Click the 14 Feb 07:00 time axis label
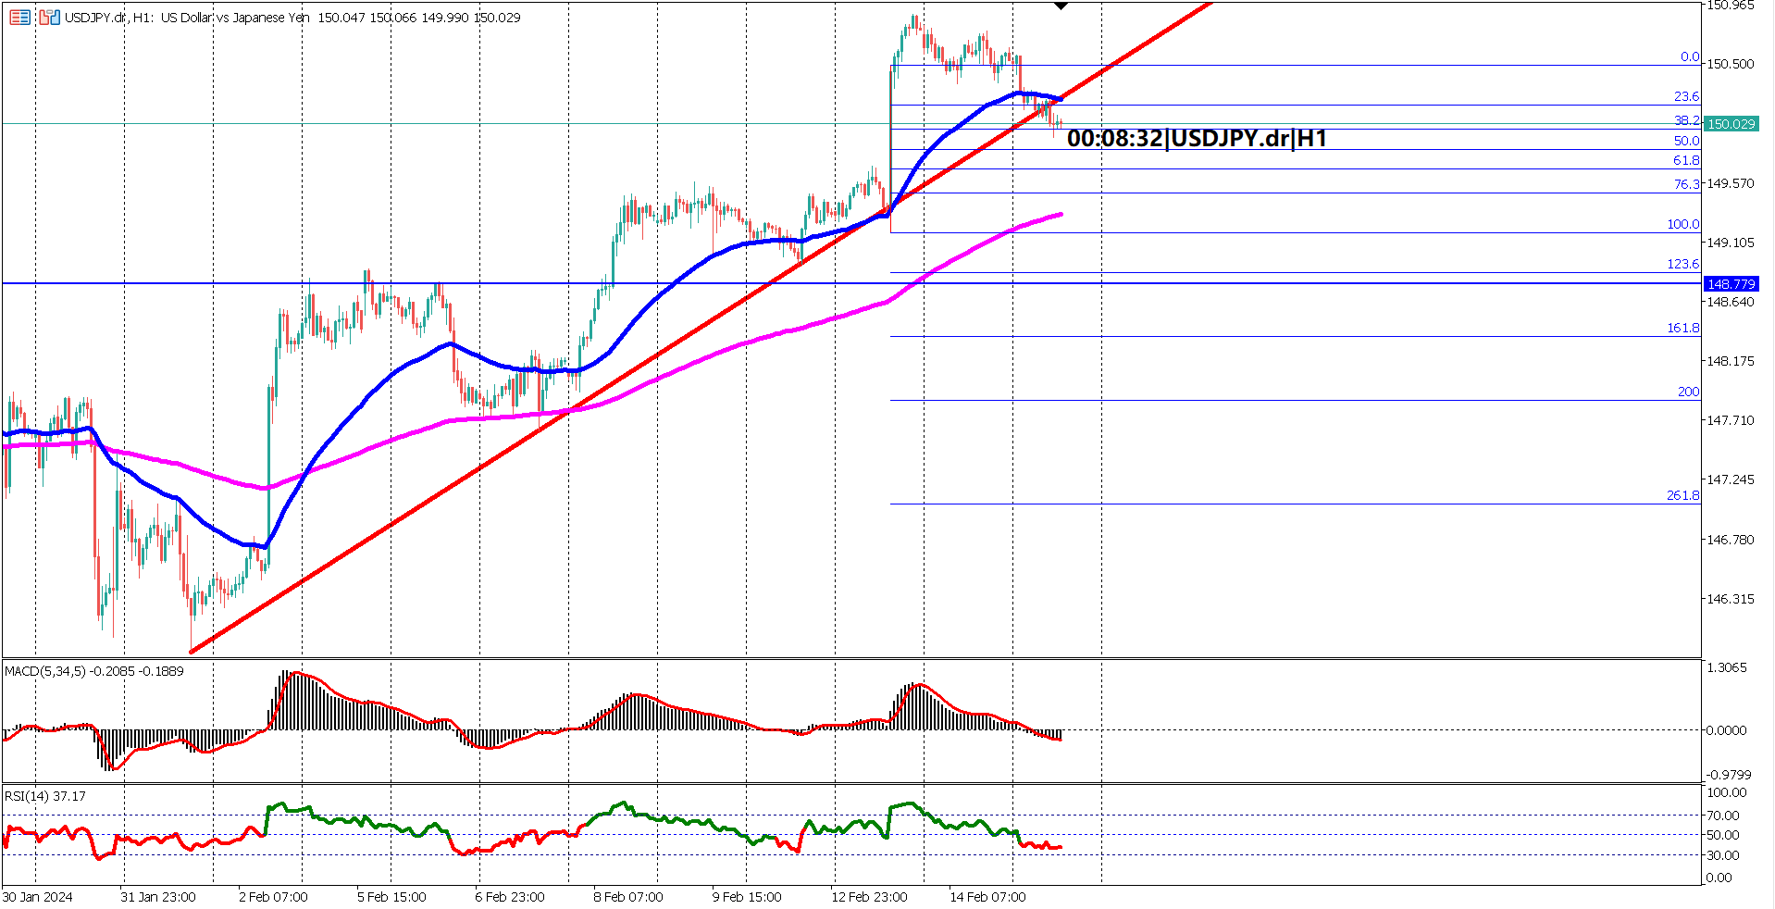 click(987, 897)
